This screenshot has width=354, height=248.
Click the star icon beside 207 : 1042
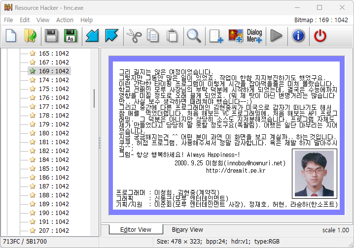click(x=33, y=230)
